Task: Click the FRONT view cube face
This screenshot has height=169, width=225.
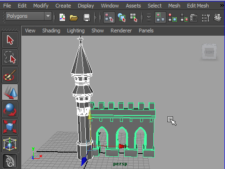Action: point(209,52)
